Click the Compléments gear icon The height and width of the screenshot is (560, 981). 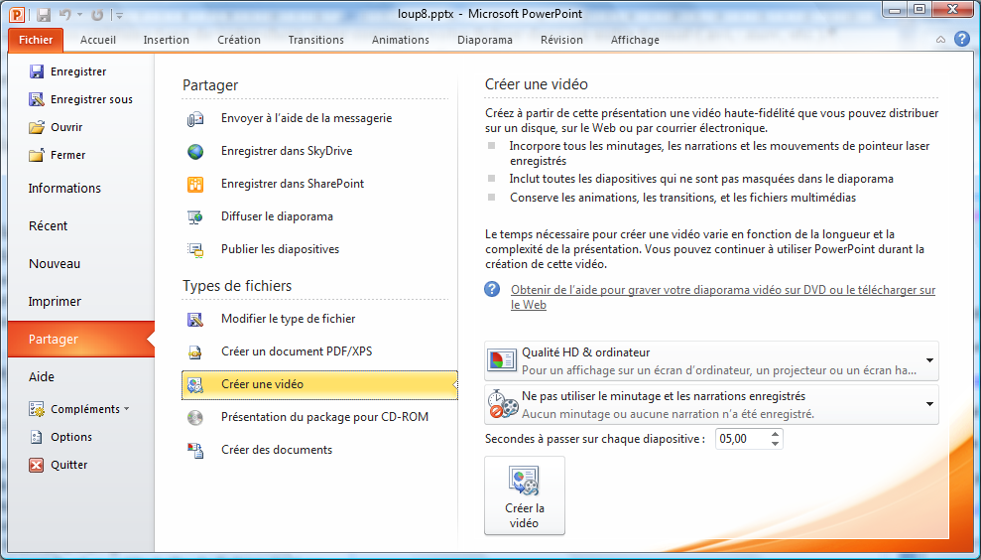(37, 409)
